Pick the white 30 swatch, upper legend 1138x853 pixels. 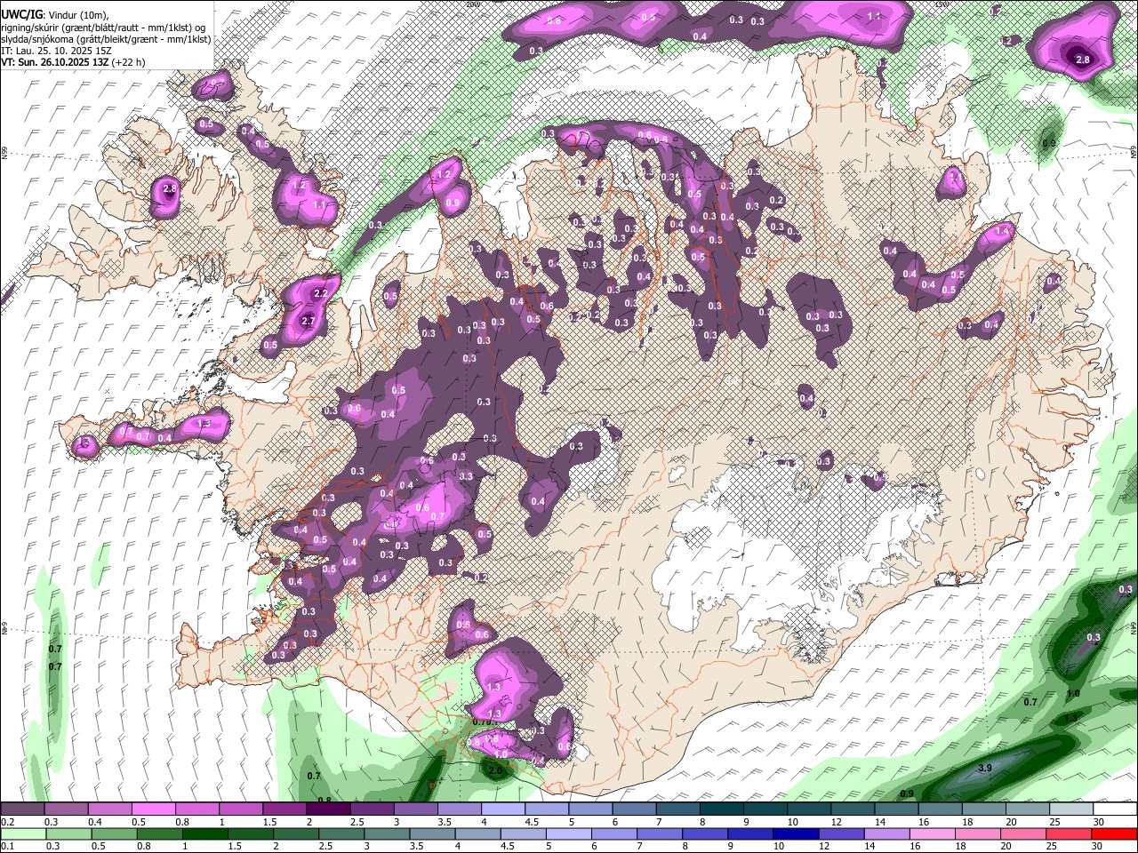pos(1115,809)
